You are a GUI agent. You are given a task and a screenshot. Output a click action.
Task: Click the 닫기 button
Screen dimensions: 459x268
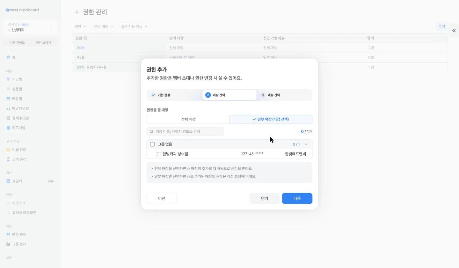(265, 198)
